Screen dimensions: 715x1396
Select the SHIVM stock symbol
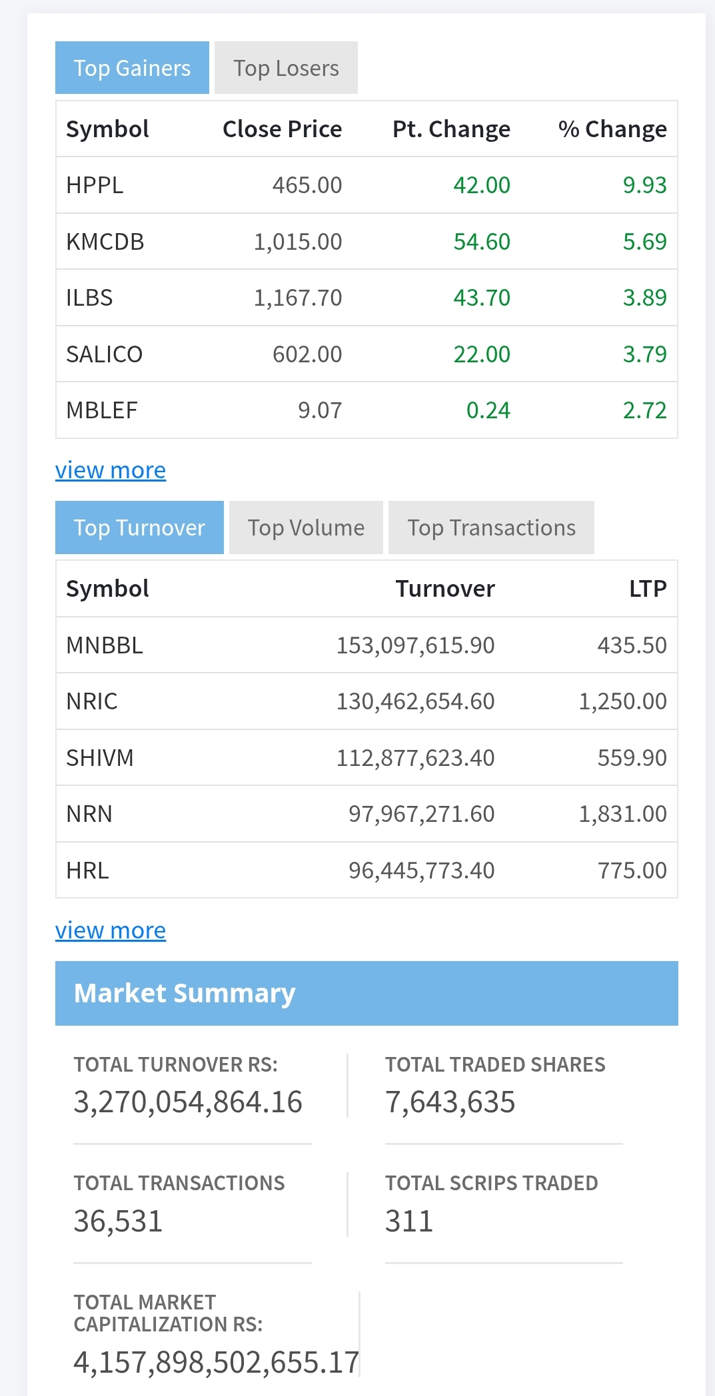point(100,758)
